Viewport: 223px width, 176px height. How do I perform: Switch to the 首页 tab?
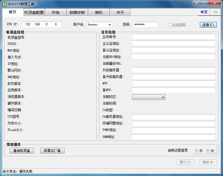click(x=13, y=12)
